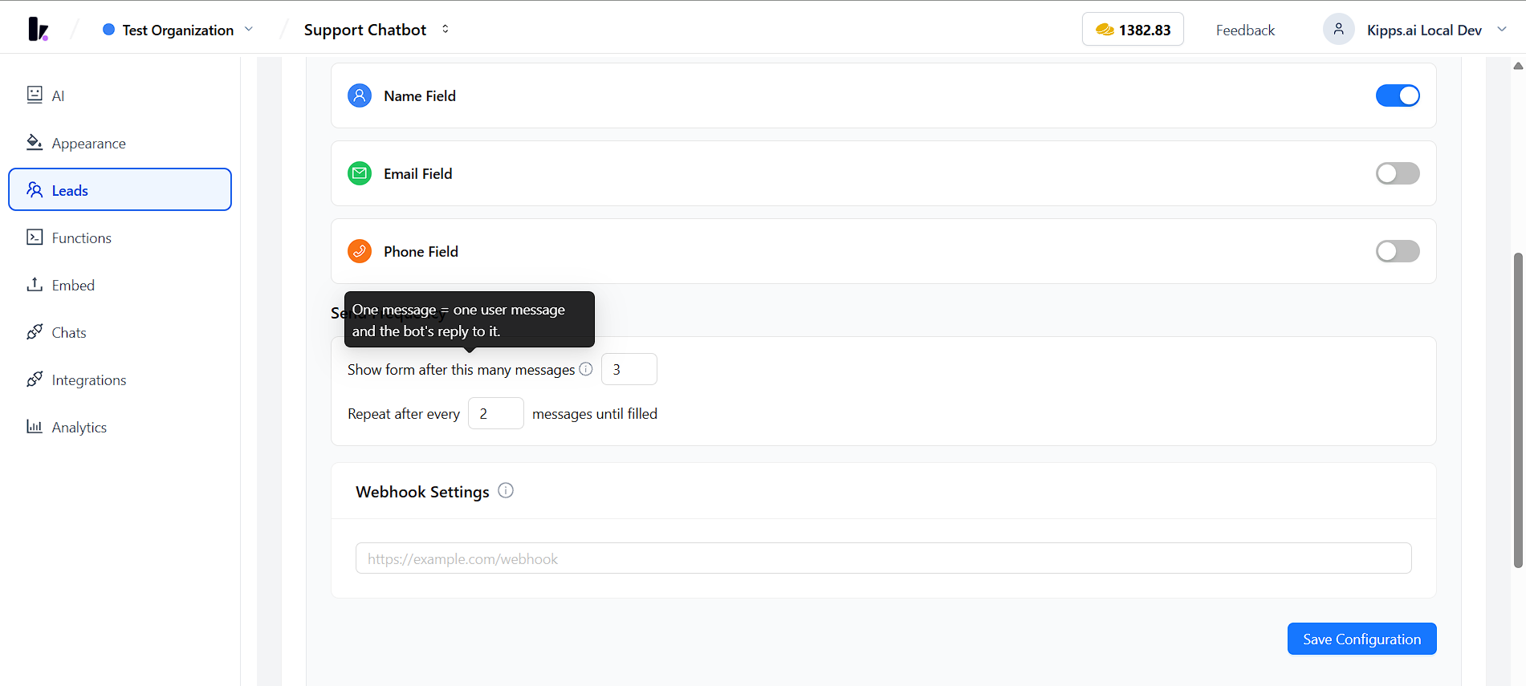The image size is (1526, 686).
Task: Click the scrollbar up arrow
Action: pos(1518,66)
